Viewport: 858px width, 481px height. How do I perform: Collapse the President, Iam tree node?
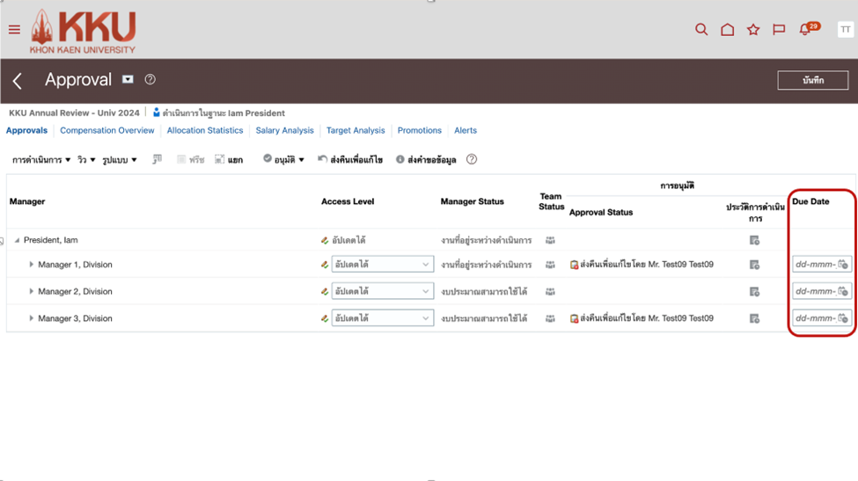pyautogui.click(x=17, y=240)
